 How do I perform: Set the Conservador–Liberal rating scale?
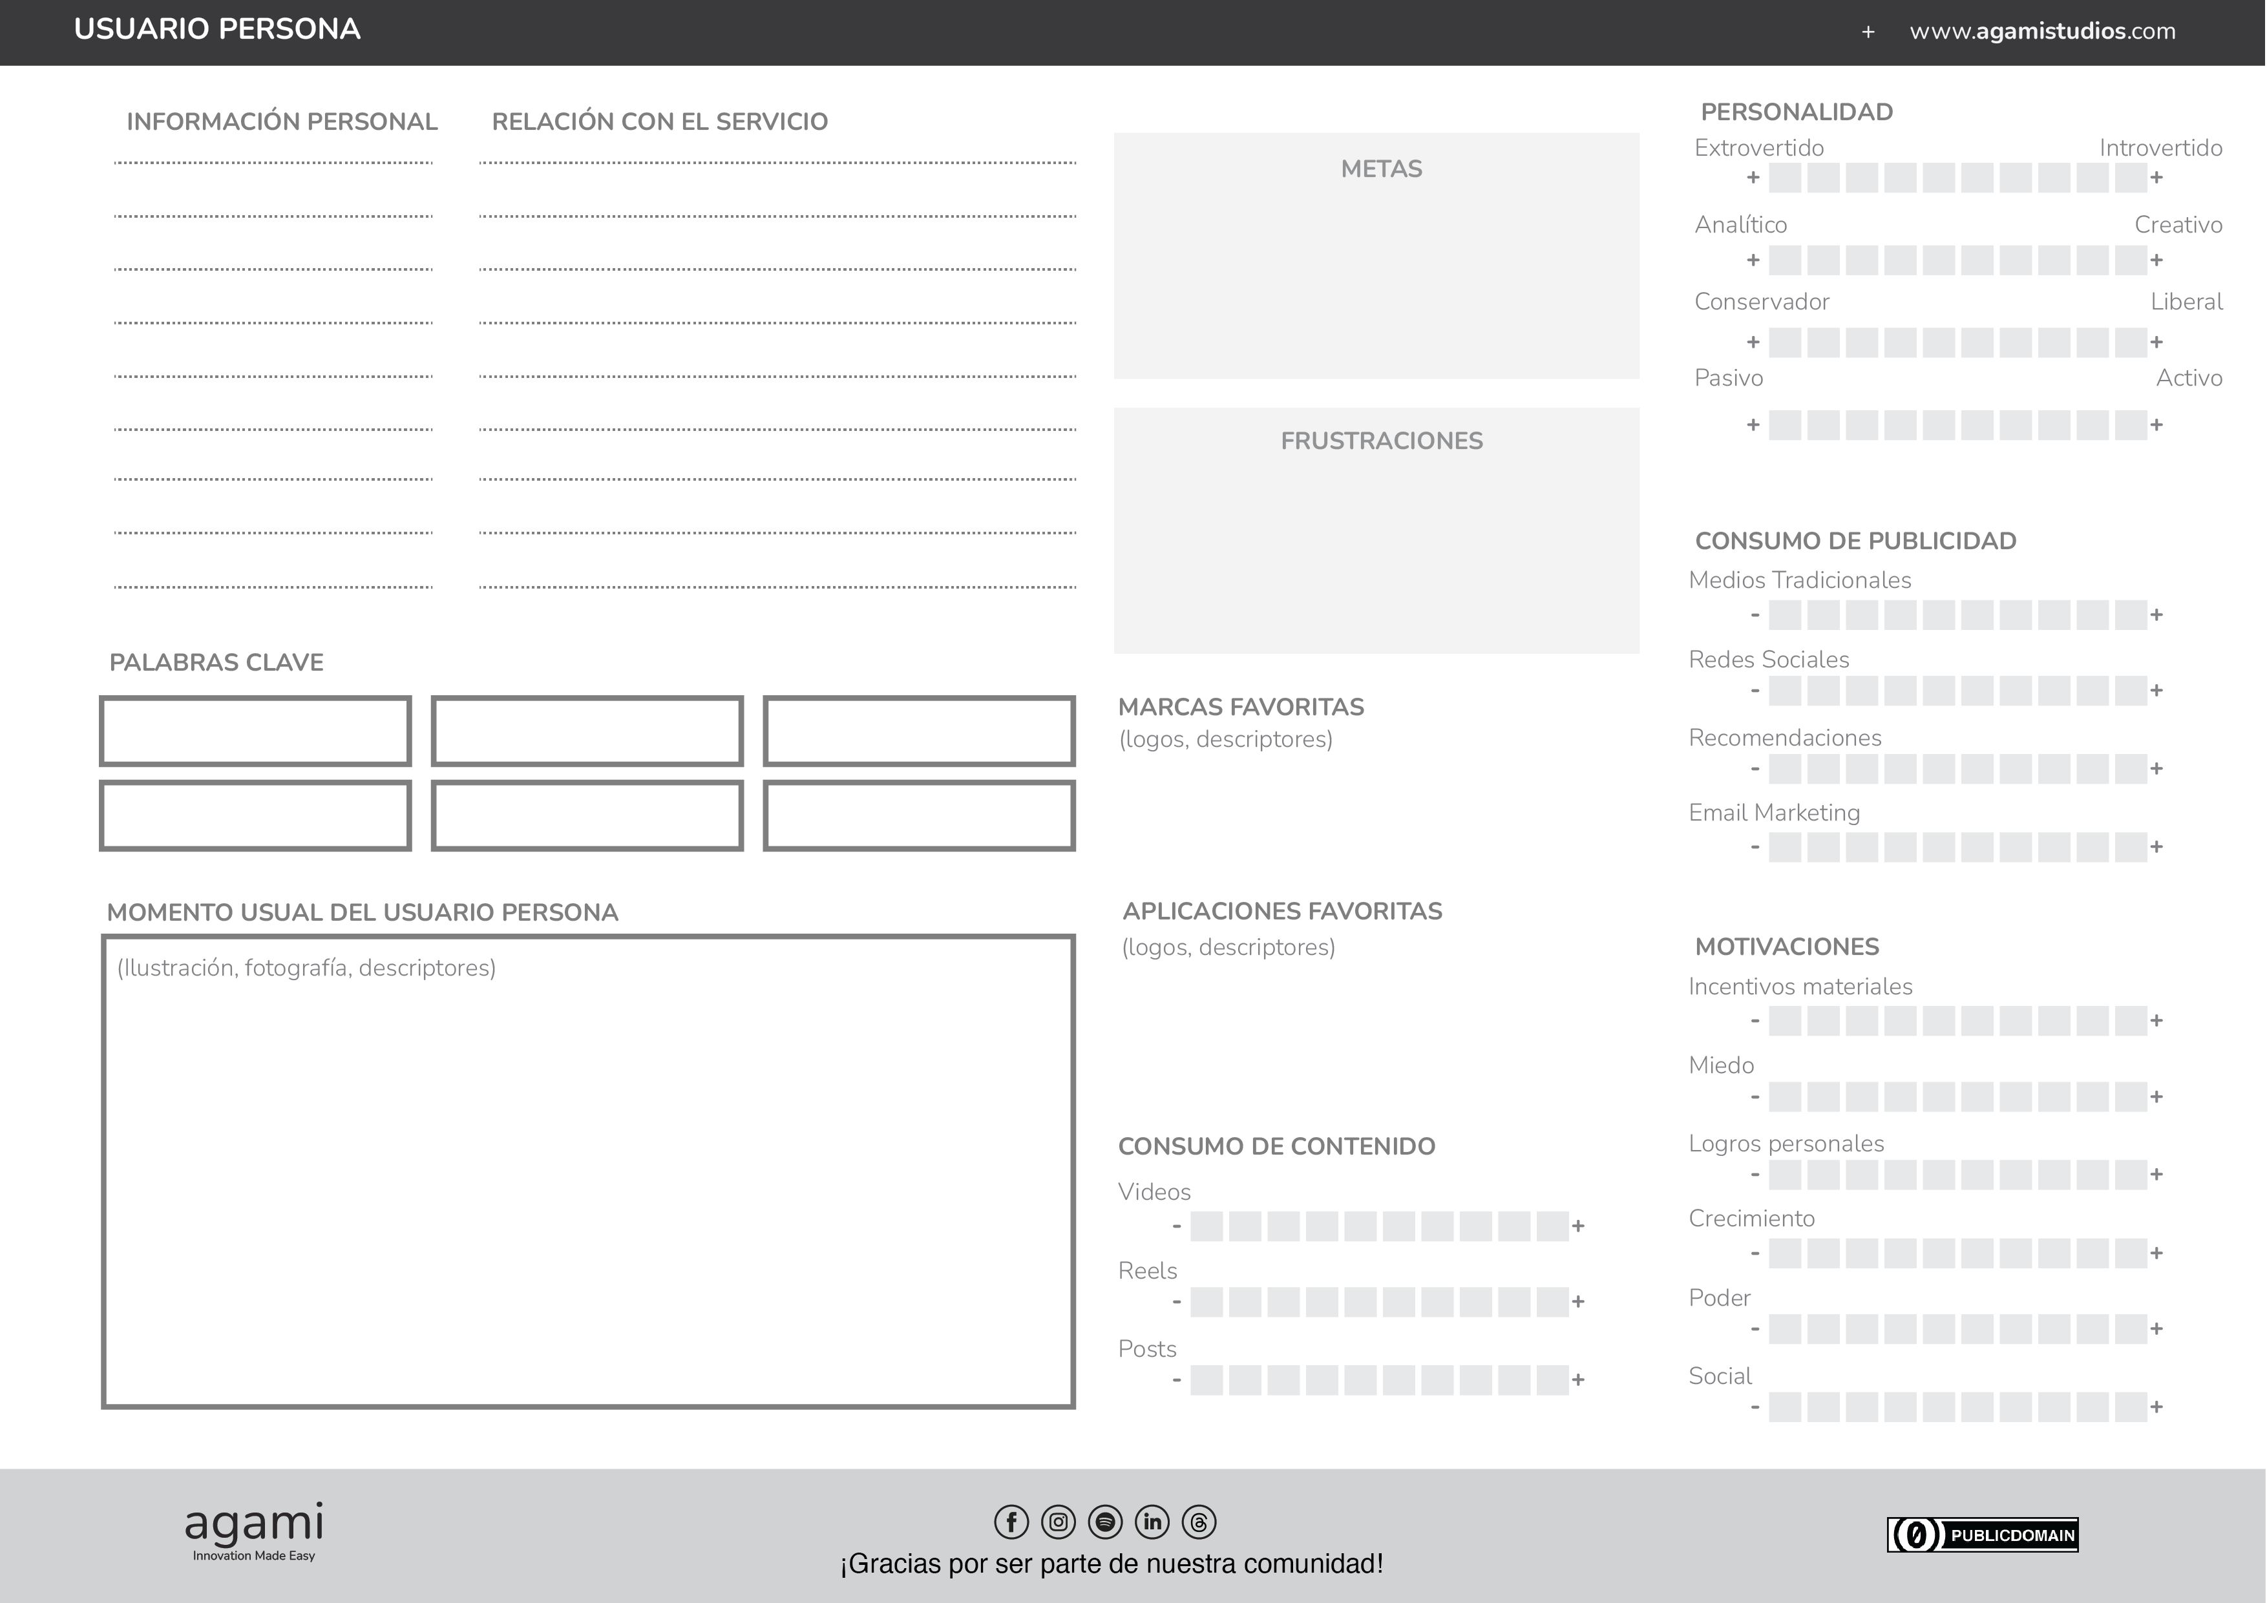click(1957, 342)
